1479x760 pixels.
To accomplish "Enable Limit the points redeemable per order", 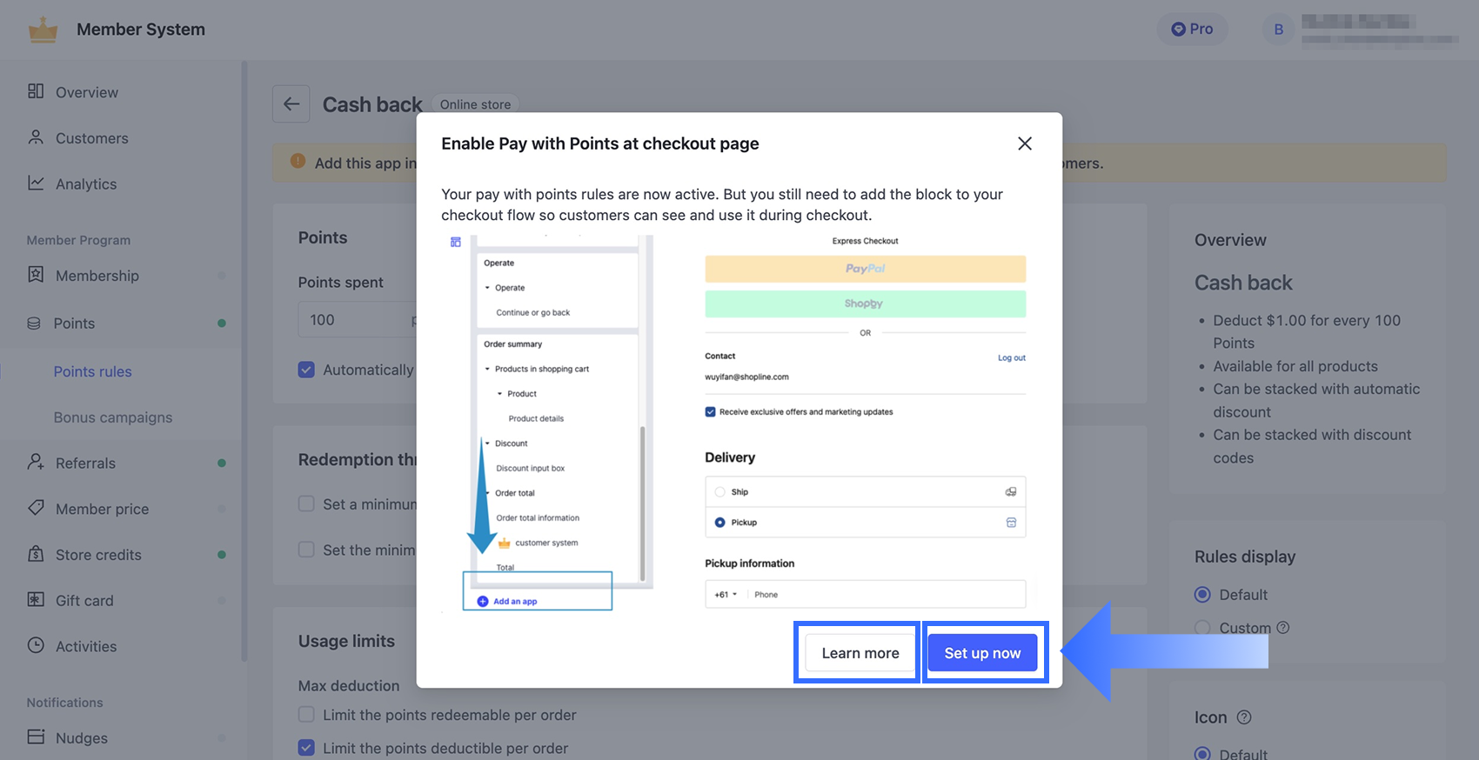I will point(306,715).
